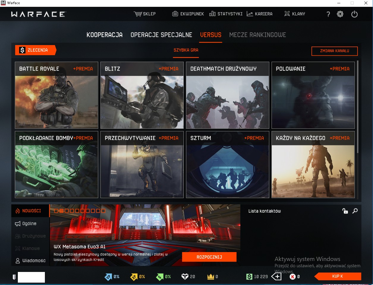Switch chat to the Drużynowe channel
The height and width of the screenshot is (285, 373).
(30, 236)
